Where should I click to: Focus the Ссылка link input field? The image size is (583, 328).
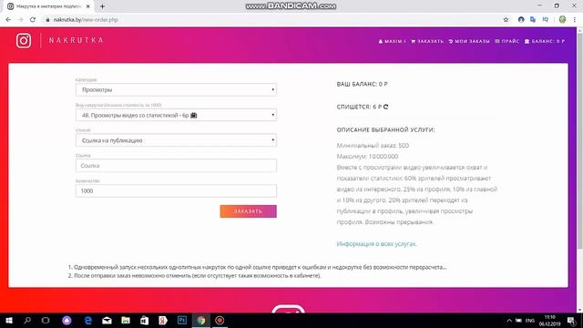(x=176, y=166)
